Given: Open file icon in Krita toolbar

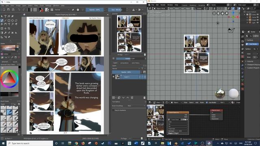Looking at the screenshot, I should [x=9, y=10].
